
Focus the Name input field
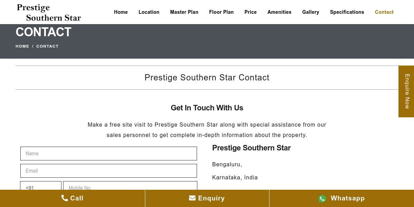click(109, 154)
